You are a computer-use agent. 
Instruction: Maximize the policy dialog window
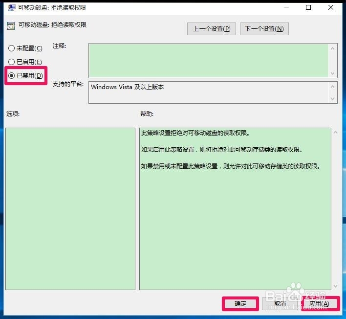click(x=308, y=7)
